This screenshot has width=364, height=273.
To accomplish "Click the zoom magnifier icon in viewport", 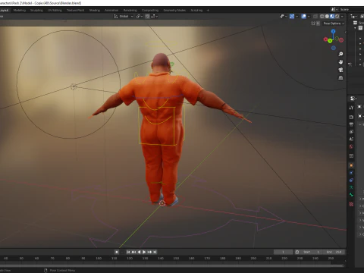I will (340, 54).
